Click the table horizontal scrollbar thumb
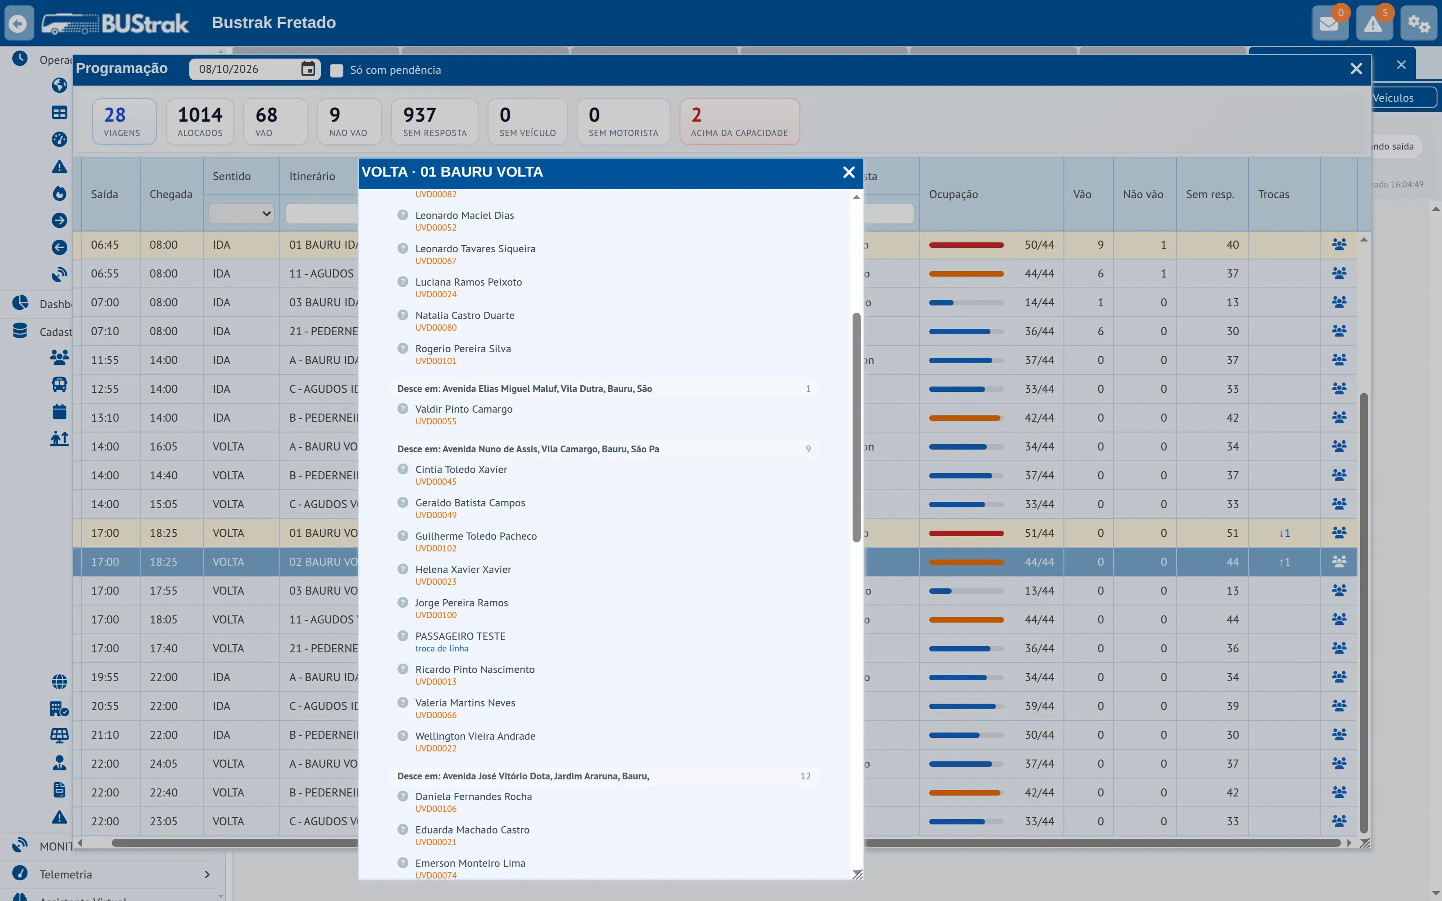 (x=726, y=842)
